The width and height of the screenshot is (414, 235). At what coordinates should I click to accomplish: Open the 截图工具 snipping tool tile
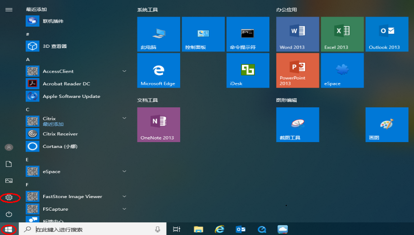coord(297,124)
